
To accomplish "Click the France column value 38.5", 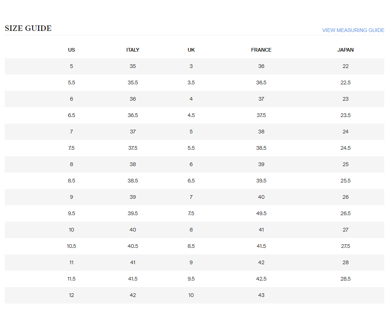I will point(261,148).
